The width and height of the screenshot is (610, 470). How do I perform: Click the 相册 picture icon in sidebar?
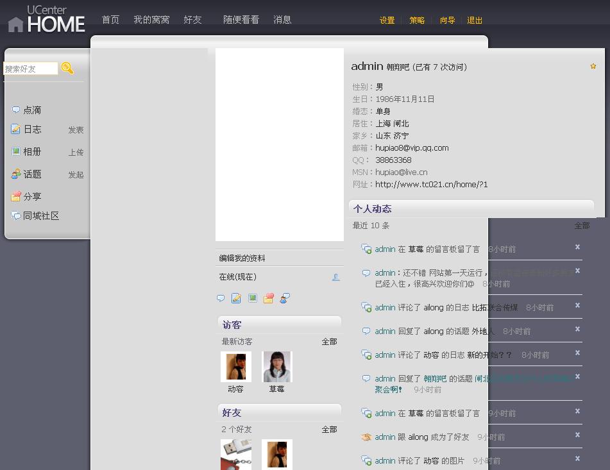[15, 151]
